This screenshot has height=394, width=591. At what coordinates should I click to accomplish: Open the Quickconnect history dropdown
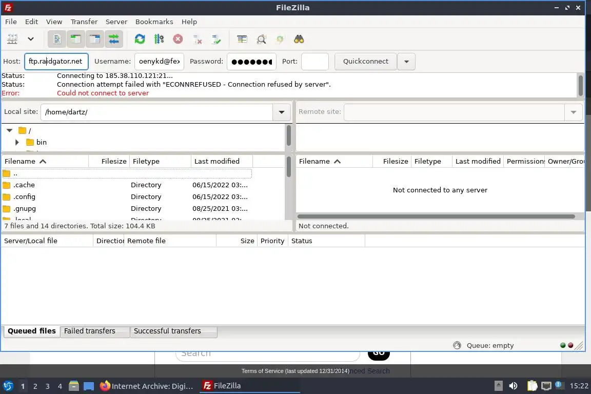(x=406, y=62)
